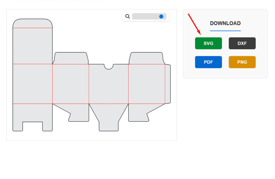Download the dieline as SVG
Screen dimensions: 275x179
(208, 43)
